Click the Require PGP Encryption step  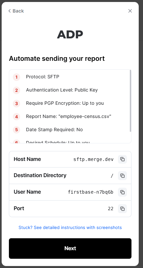click(x=65, y=103)
